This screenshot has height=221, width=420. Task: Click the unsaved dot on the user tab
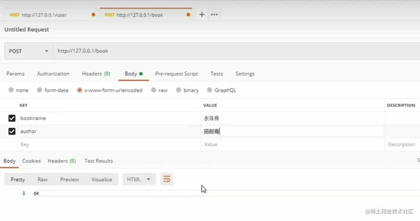point(93,14)
